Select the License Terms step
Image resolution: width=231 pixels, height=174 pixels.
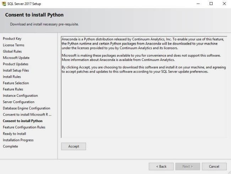tap(14, 45)
